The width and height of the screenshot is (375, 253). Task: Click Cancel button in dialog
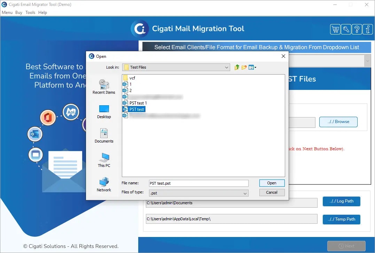(x=272, y=192)
